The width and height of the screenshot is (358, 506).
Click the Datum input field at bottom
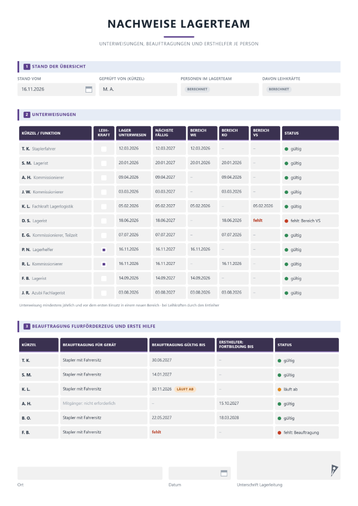[200, 473]
